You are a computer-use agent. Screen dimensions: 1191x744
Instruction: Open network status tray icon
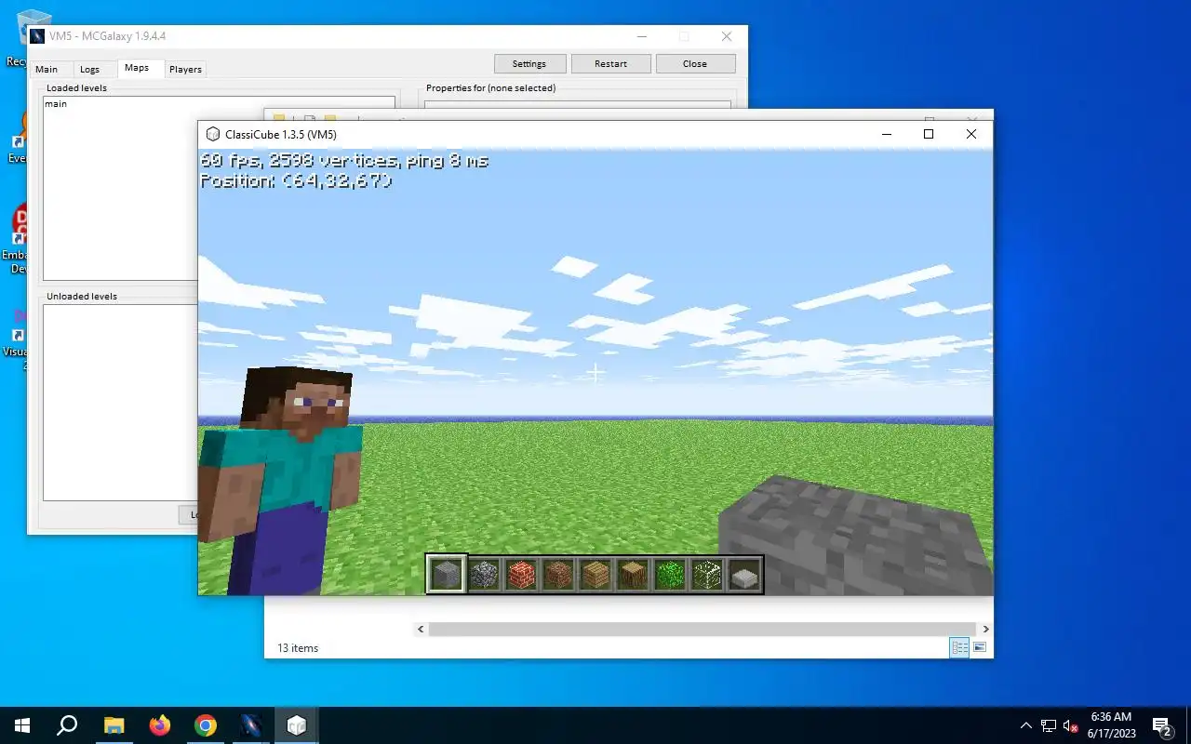click(1049, 725)
